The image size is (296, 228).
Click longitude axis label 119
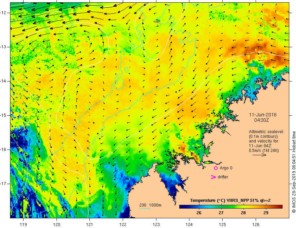click(24, 224)
